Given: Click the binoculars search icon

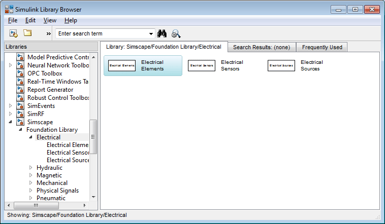Looking at the screenshot, I should tap(162, 33).
